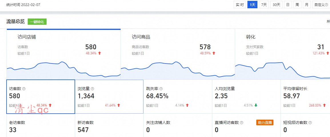This screenshot has width=330, height=137.
Task: Click the red up arrow by 268.00%
Action: point(324,105)
